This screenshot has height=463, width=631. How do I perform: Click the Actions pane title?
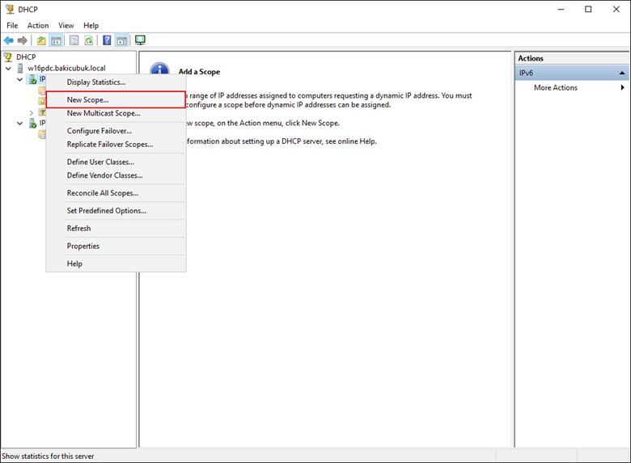tap(531, 58)
